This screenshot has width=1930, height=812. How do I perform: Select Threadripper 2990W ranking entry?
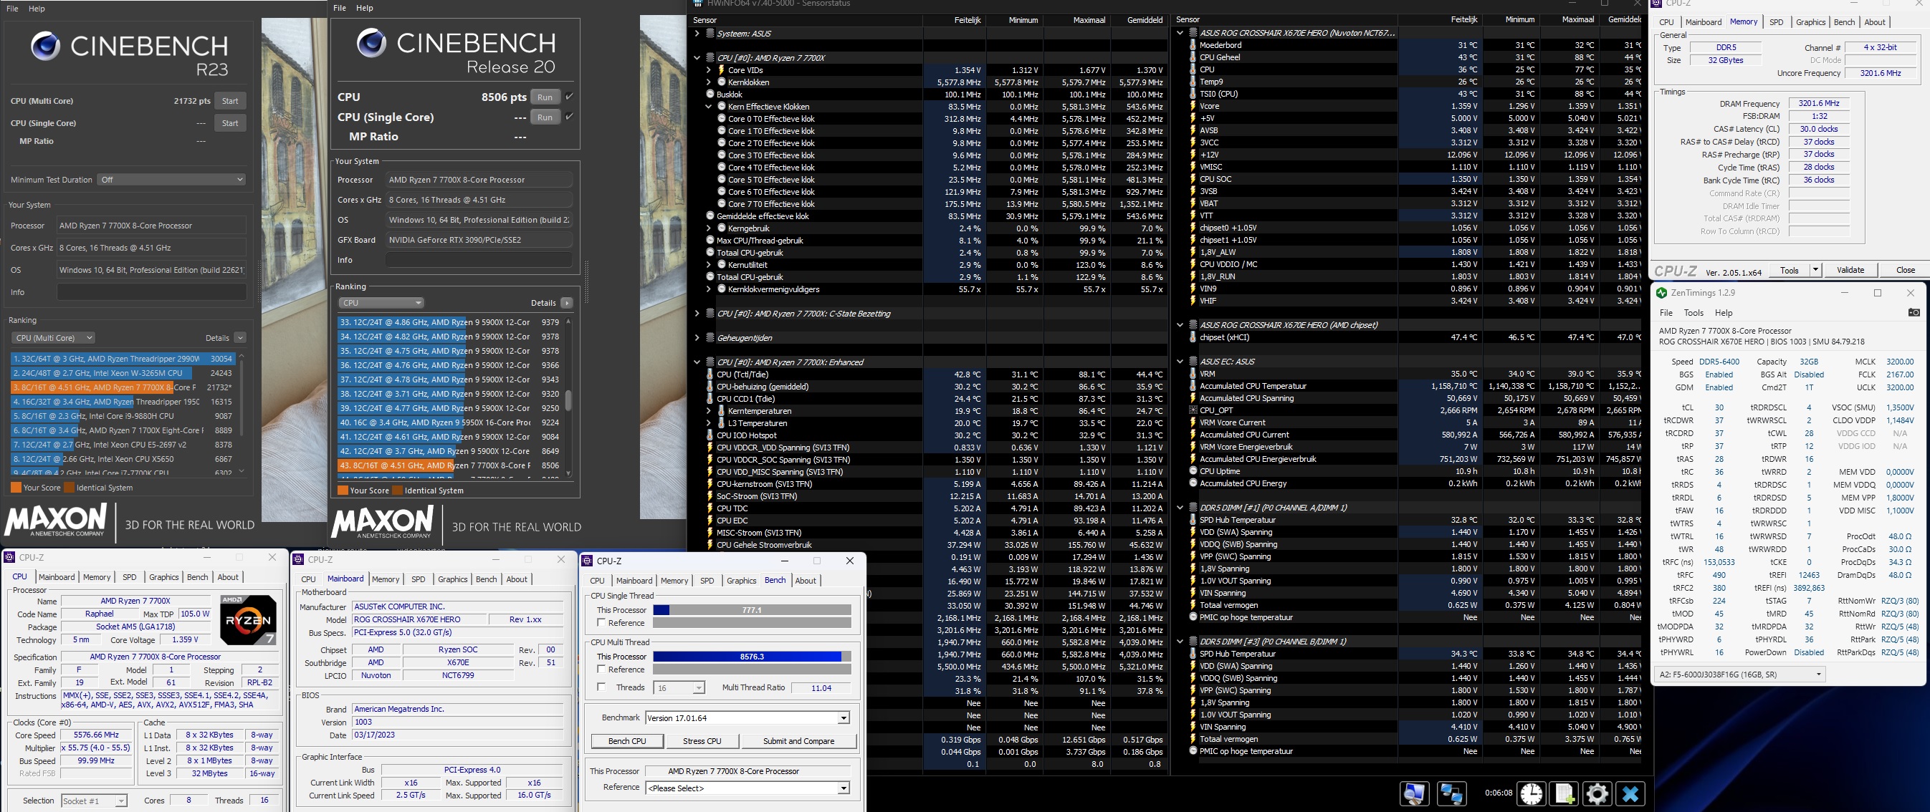click(123, 359)
